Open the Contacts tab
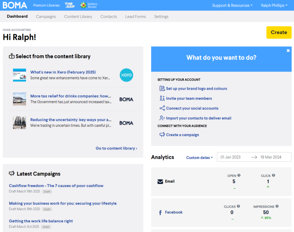Image resolution: width=294 pixels, height=232 pixels. coord(109,16)
